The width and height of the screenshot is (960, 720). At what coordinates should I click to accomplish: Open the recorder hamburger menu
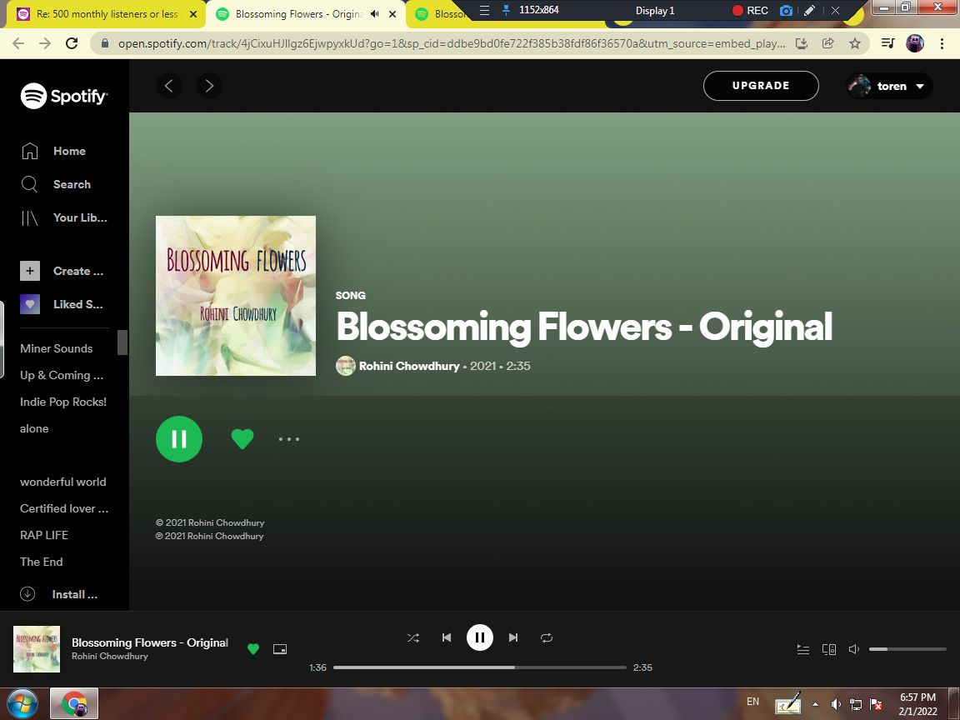click(x=484, y=10)
